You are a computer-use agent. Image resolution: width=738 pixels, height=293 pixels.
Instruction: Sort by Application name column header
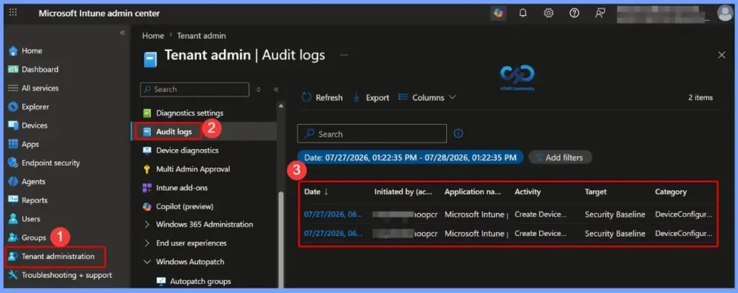point(473,192)
